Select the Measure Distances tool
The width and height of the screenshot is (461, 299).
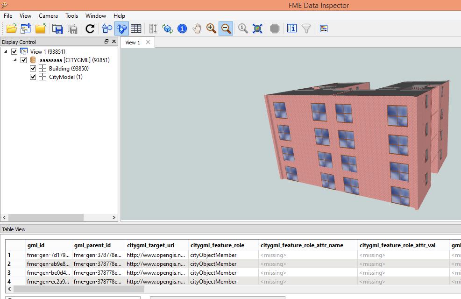(x=153, y=28)
